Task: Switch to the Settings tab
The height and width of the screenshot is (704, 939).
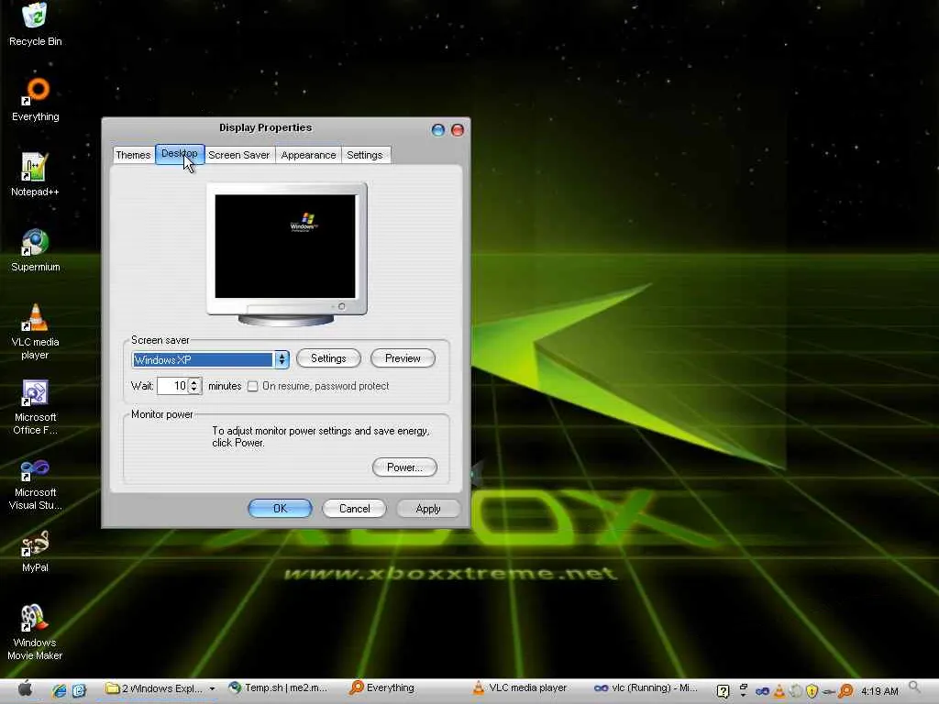Action: tap(365, 155)
